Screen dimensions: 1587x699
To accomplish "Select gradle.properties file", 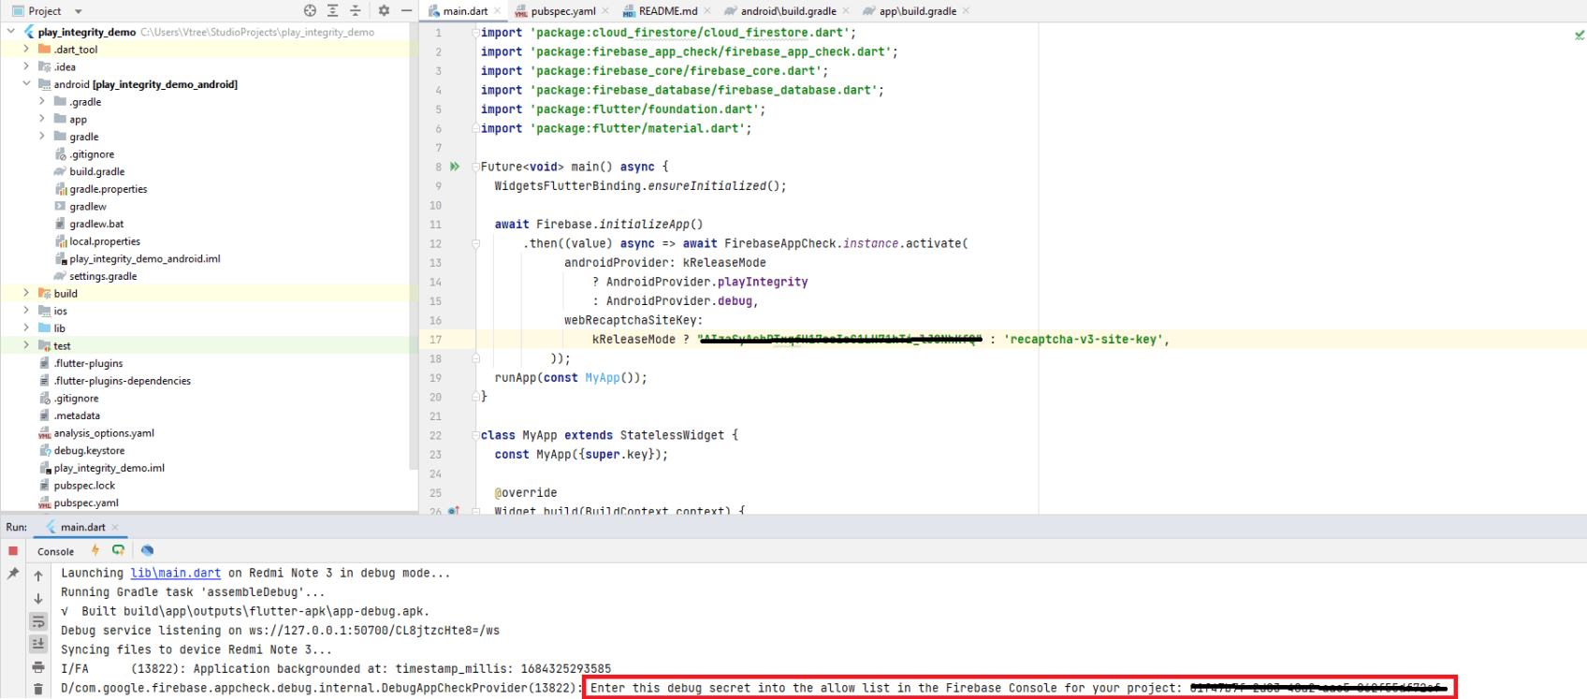I will coord(108,189).
